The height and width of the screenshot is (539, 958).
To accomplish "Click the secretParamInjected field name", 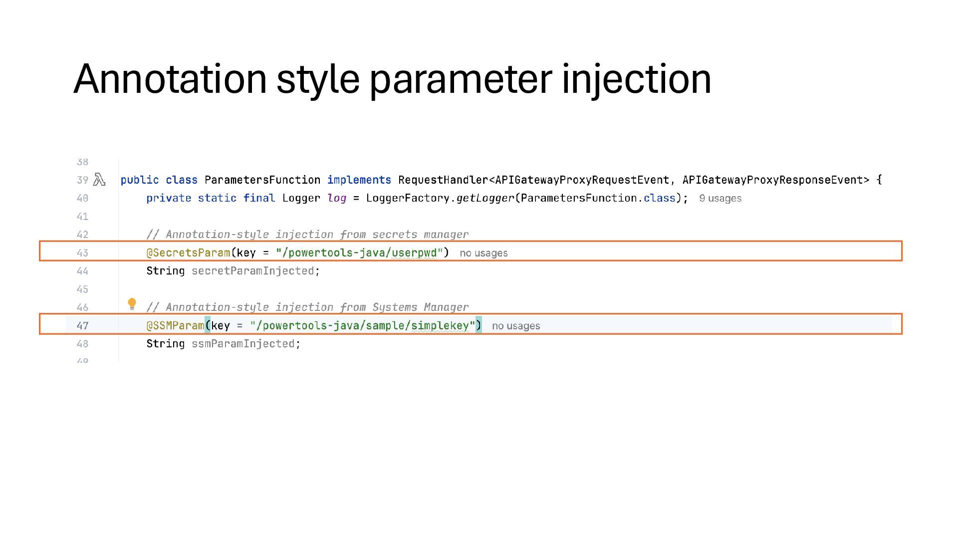I will point(253,270).
